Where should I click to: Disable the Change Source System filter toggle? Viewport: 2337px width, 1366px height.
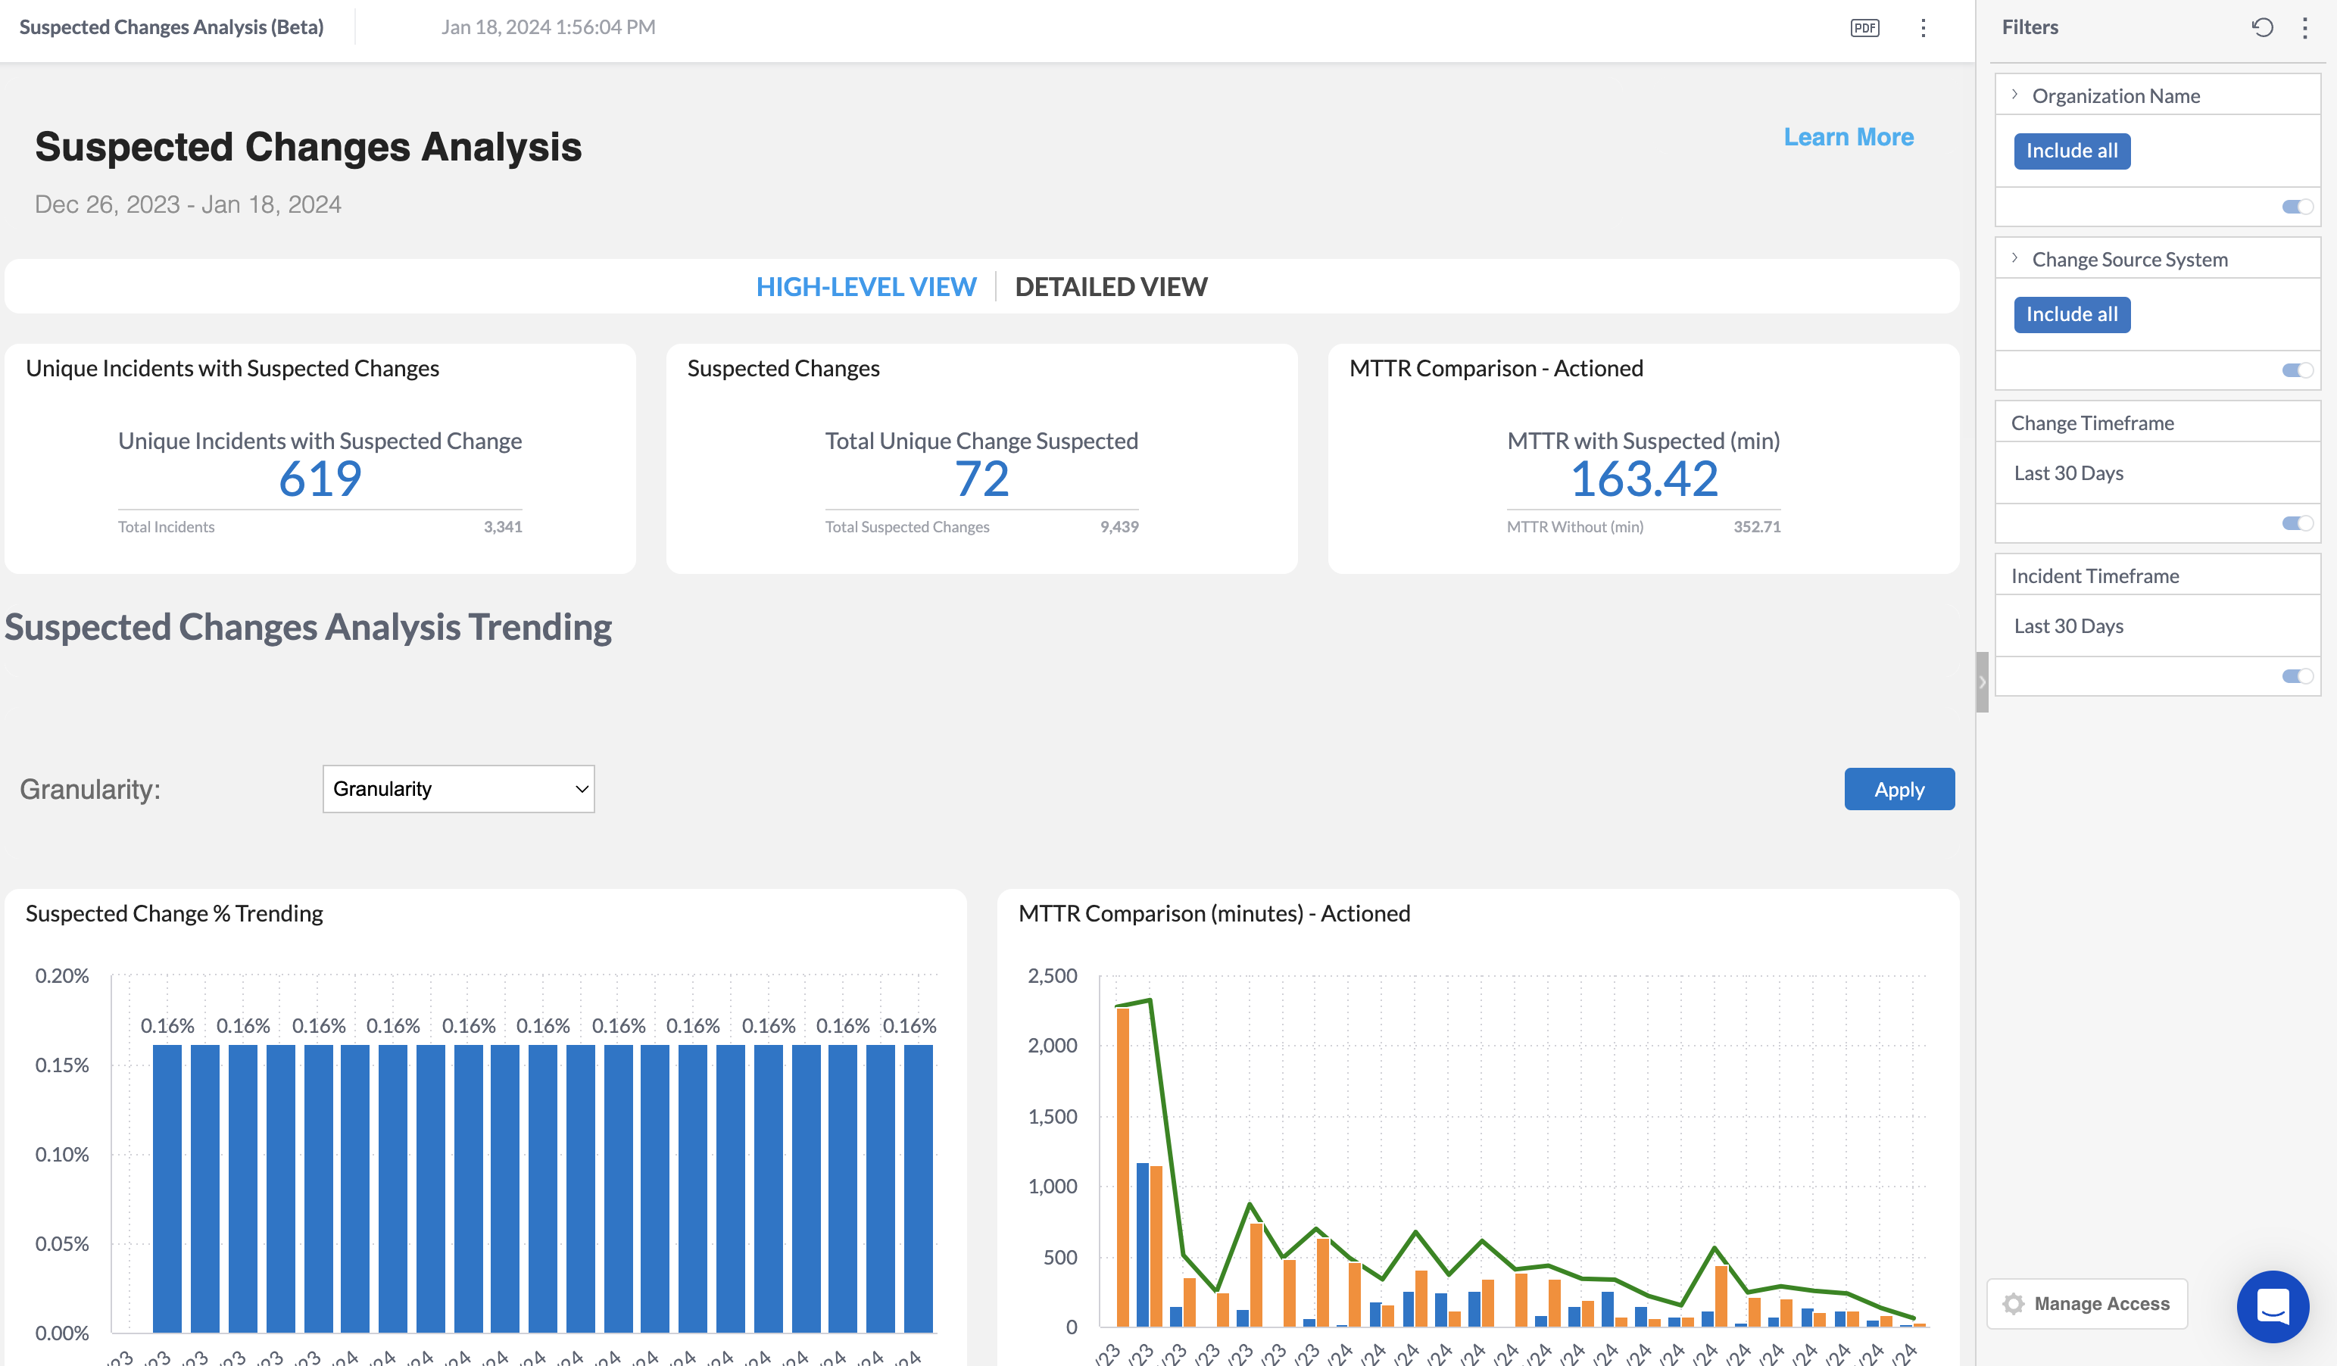coord(2297,369)
